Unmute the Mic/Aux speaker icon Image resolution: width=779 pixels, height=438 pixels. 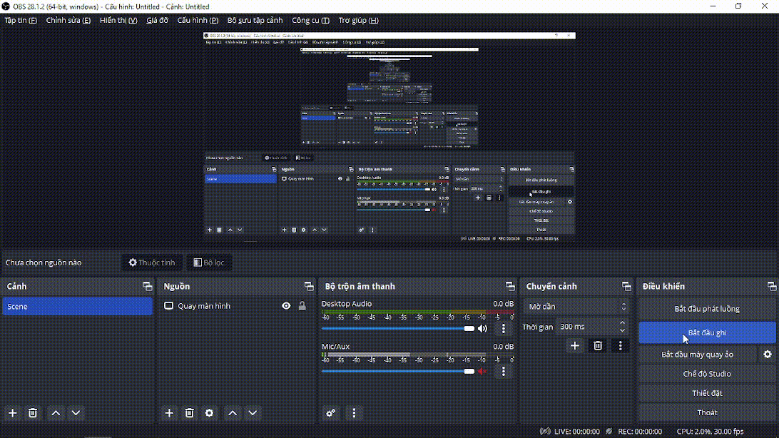point(483,371)
